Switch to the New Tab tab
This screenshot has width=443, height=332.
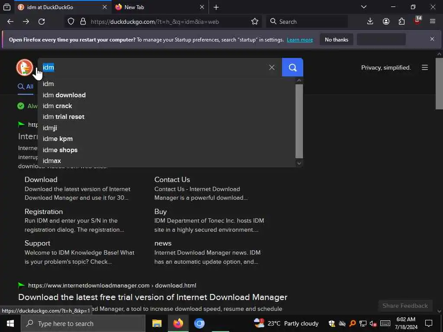tap(161, 7)
